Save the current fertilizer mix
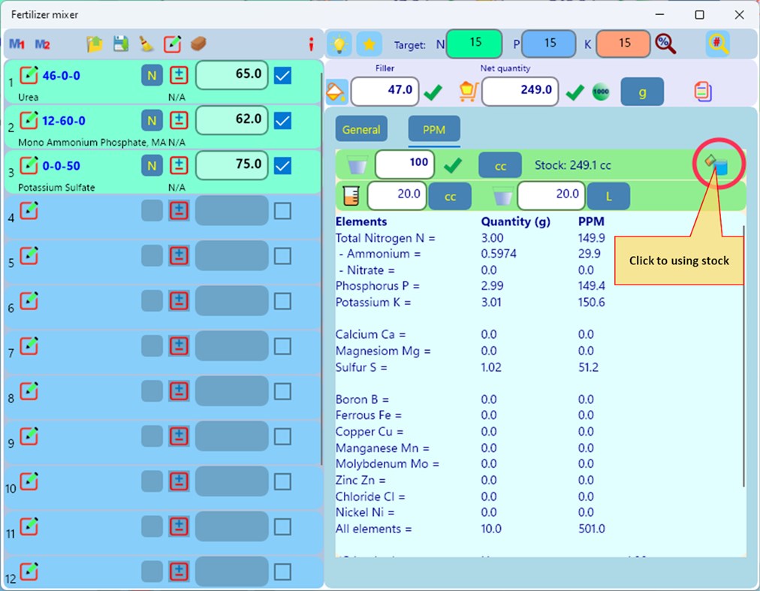 [x=120, y=44]
